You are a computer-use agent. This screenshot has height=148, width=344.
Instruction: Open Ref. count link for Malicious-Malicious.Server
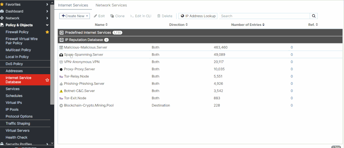pos(292,48)
